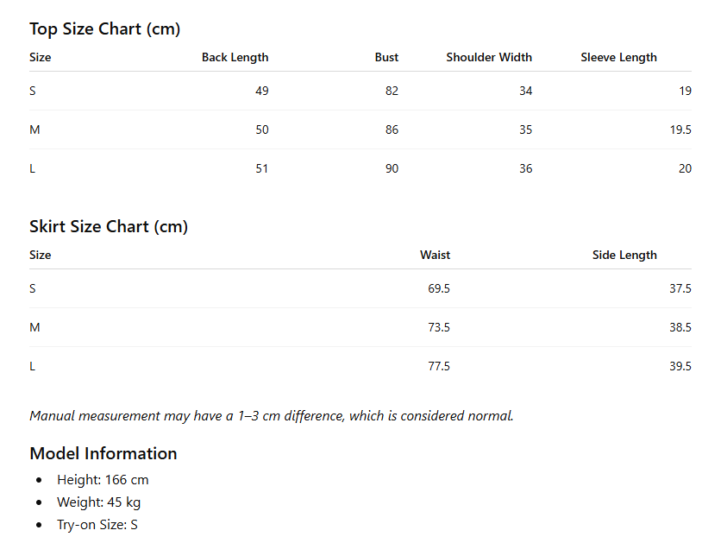Click bust value 86 for size M
This screenshot has width=727, height=543.
pyautogui.click(x=392, y=130)
